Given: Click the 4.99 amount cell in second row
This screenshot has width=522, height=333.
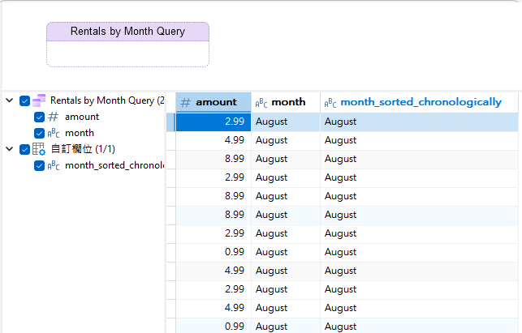Looking at the screenshot, I should [214, 140].
